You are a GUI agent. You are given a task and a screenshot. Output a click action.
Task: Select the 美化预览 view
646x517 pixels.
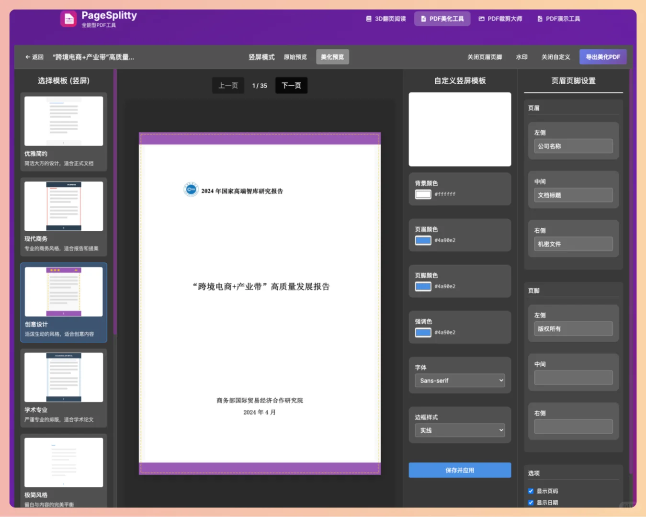click(x=332, y=57)
